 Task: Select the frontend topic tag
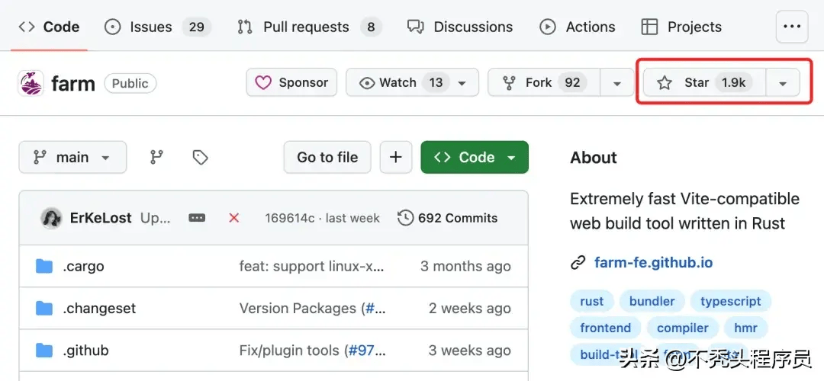[605, 328]
